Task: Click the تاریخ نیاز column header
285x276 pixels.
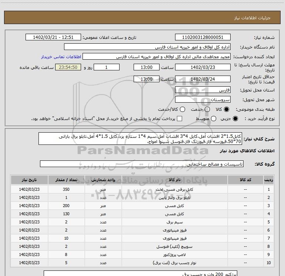Action: click(29, 180)
